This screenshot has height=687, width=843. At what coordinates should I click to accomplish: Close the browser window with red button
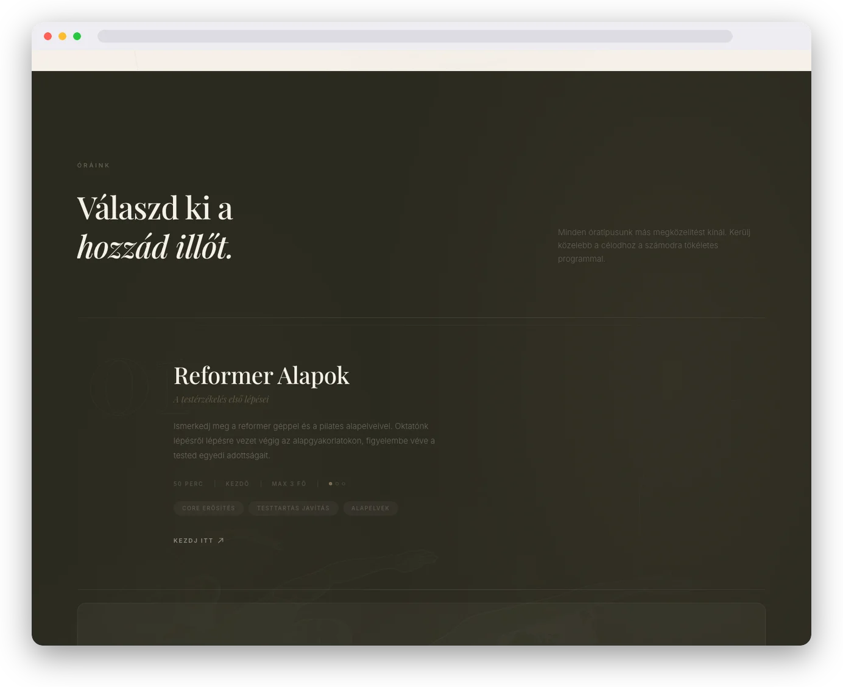pyautogui.click(x=48, y=37)
